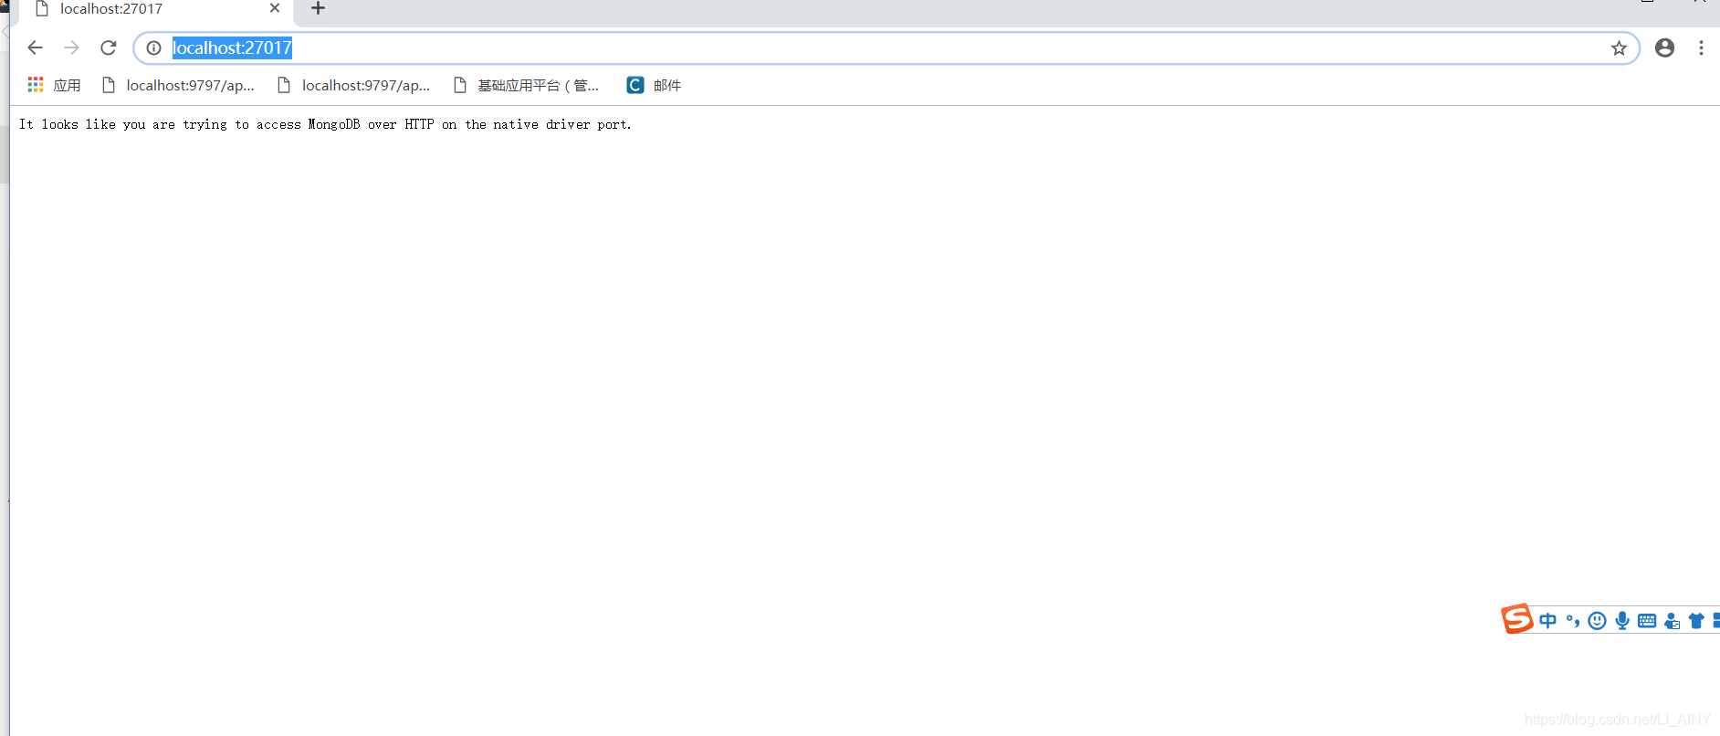Open Sogou soft keyboard icon

[x=1647, y=621]
